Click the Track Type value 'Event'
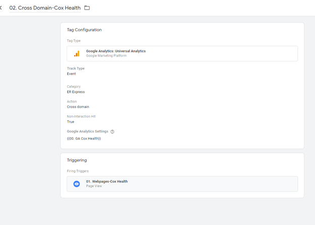This screenshot has height=225, width=315. coord(71,74)
